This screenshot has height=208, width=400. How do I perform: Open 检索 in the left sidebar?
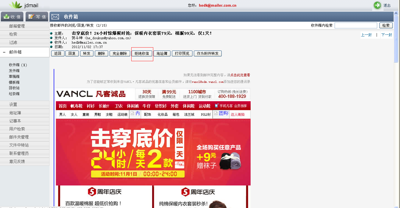coord(13,34)
